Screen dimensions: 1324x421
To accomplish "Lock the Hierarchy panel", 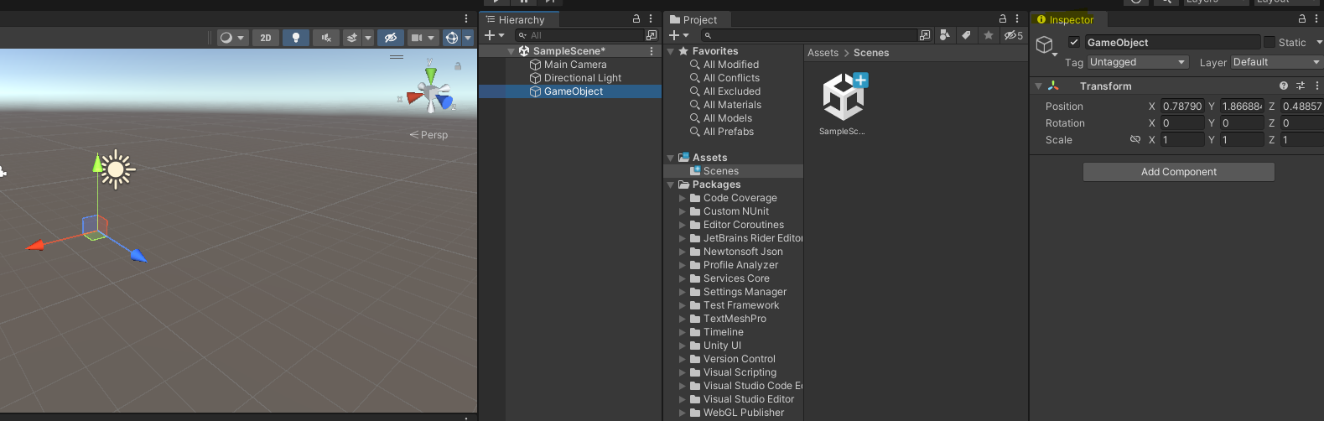I will (x=636, y=18).
